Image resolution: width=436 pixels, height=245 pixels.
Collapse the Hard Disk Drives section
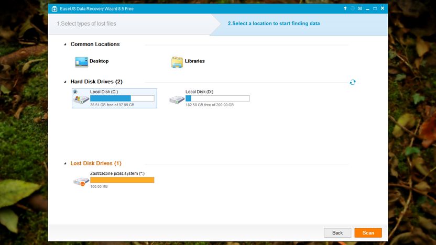(65, 82)
